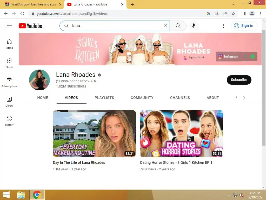Viewport: 266px width, 200px height.
Task: Open YouTube settings three-dot menu
Action: coord(224,26)
